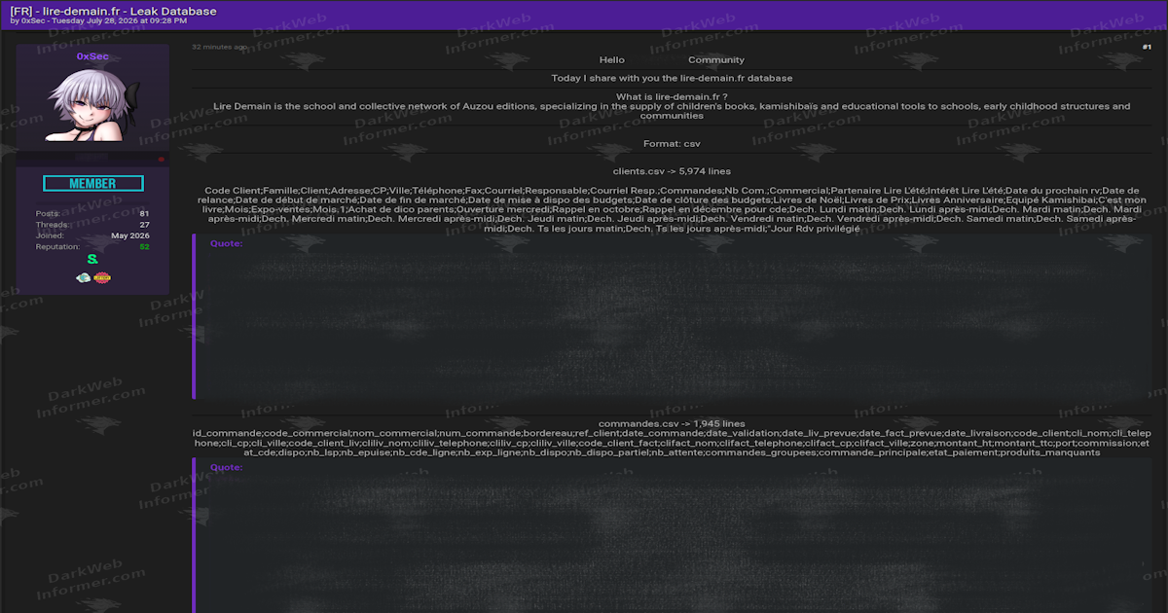
Task: Open the red round award badge
Action: point(102,277)
